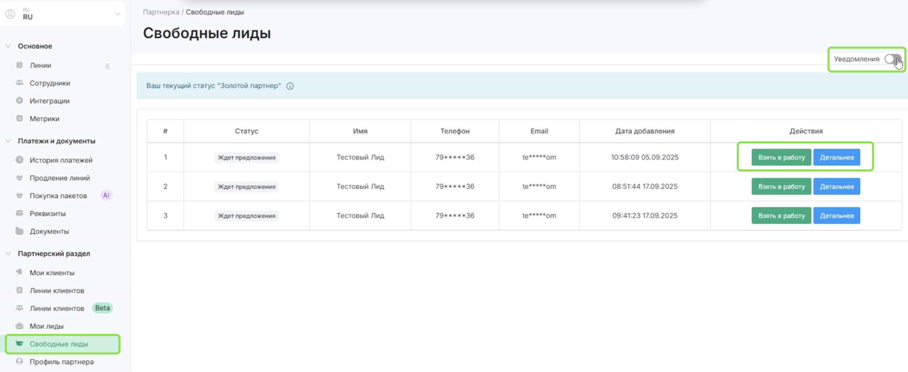Click the Партнерка breadcrumb link
Viewport: 908px width, 372px height.
tap(161, 12)
